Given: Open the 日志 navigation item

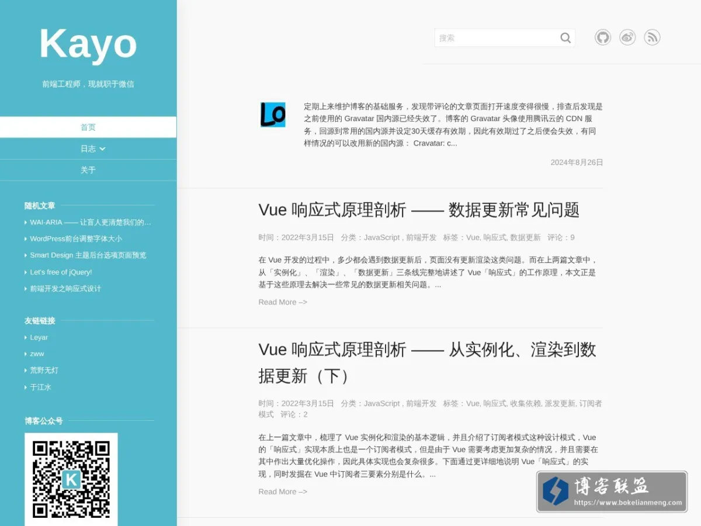Looking at the screenshot, I should pos(88,149).
